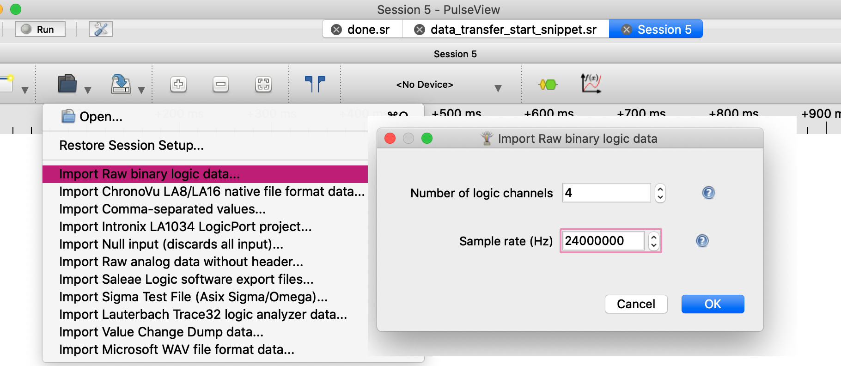
Task: Confirm import with the OK button
Action: point(713,304)
